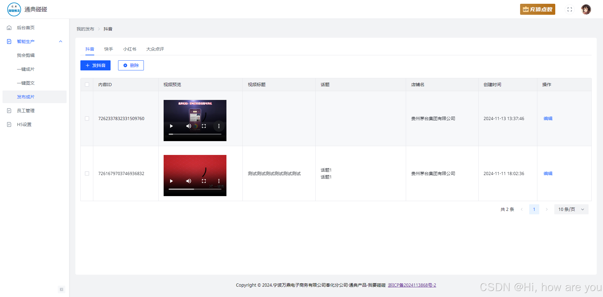Play the second row red video
This screenshot has height=297, width=603.
[x=171, y=181]
